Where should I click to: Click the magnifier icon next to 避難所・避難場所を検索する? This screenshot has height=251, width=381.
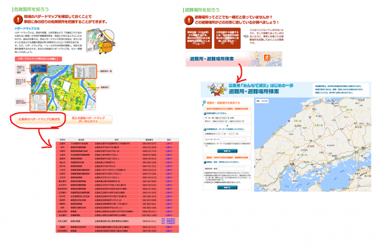204,103
